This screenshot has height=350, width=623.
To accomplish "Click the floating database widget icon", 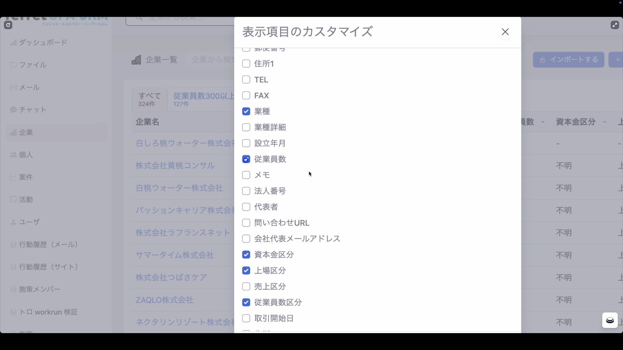I will (610, 320).
